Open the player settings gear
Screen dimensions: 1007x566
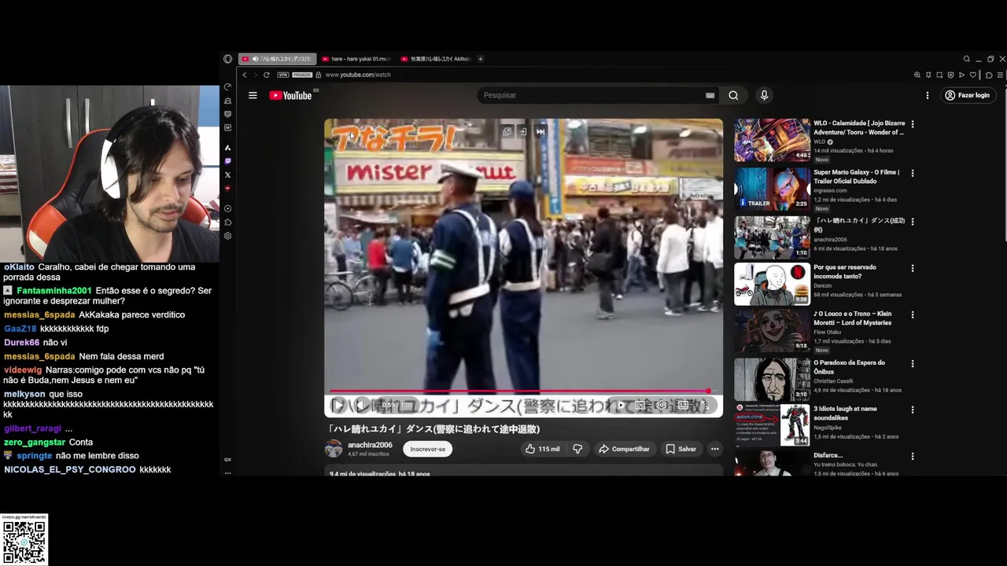click(x=661, y=406)
